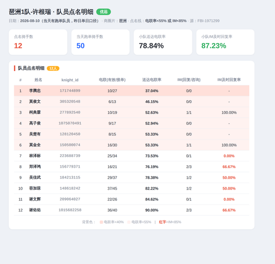Image resolution: width=275 pixels, height=264 pixels.
Task: Click red 50.00% in row 9
Action: 229,177
